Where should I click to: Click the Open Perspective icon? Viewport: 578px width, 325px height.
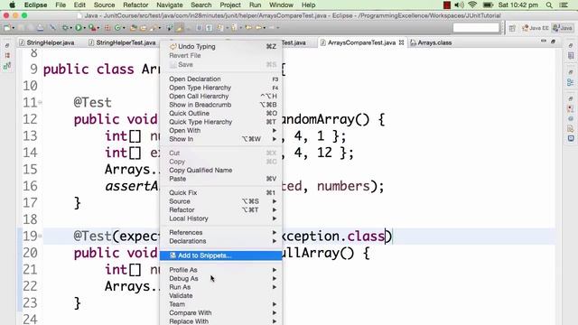512,28
